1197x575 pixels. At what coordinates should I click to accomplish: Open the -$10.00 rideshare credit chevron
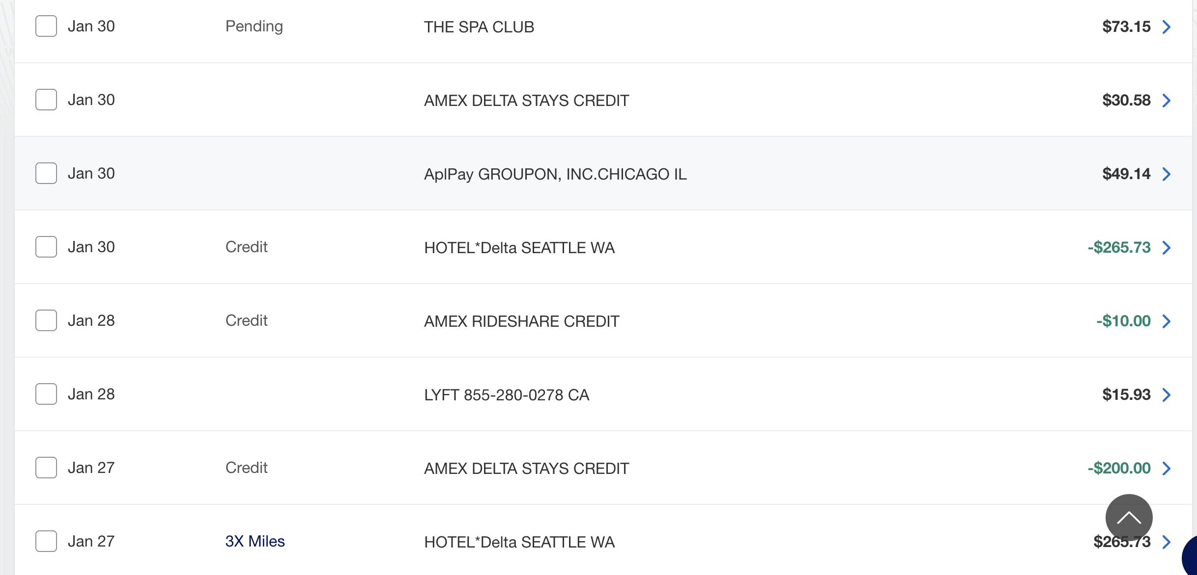(x=1167, y=321)
